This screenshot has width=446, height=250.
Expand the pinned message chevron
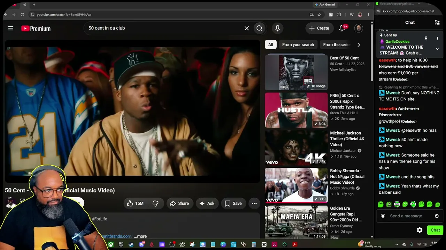click(438, 49)
